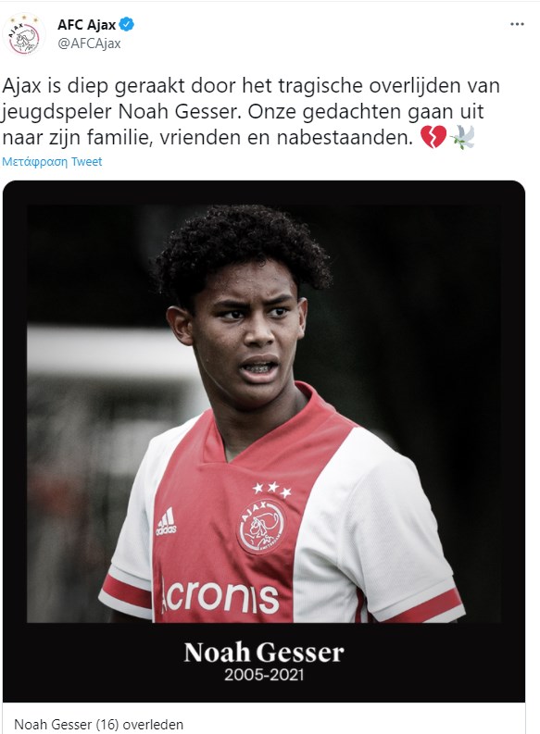The height and width of the screenshot is (734, 540).
Task: Click the Ajax crest on the shirt
Action: pyautogui.click(x=262, y=527)
